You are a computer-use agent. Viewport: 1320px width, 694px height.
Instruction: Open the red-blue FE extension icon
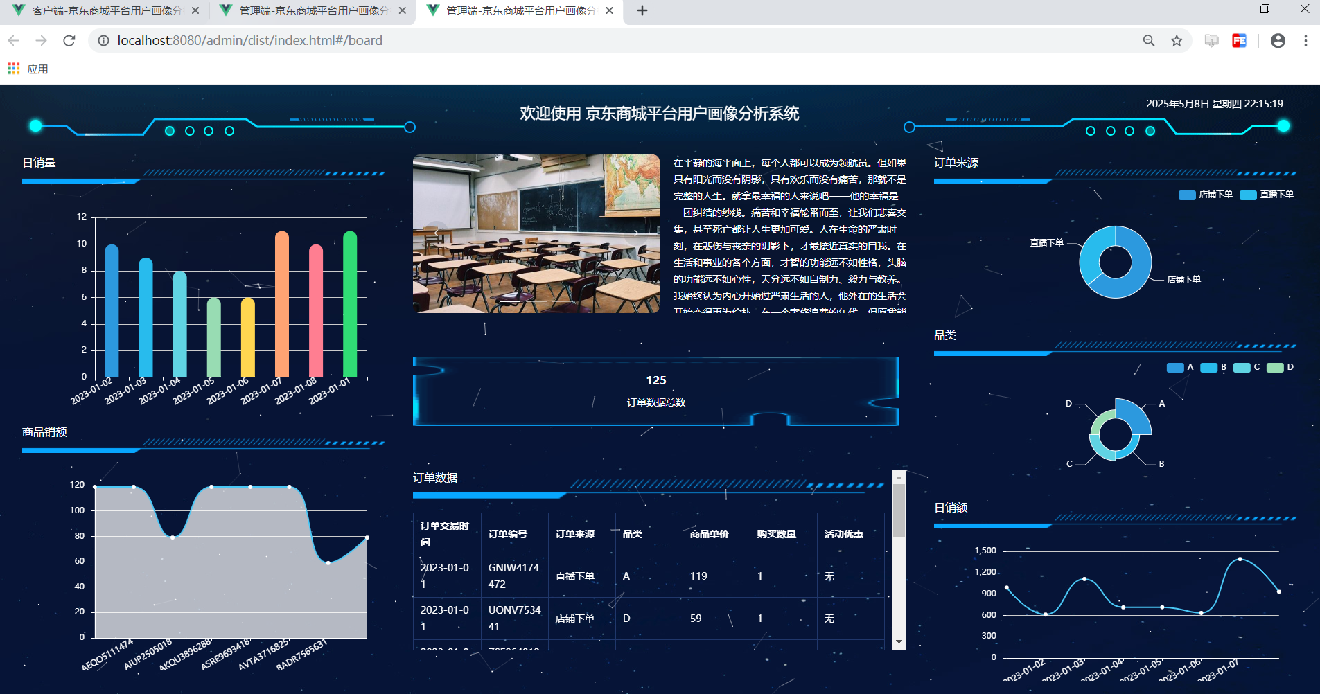pyautogui.click(x=1240, y=41)
